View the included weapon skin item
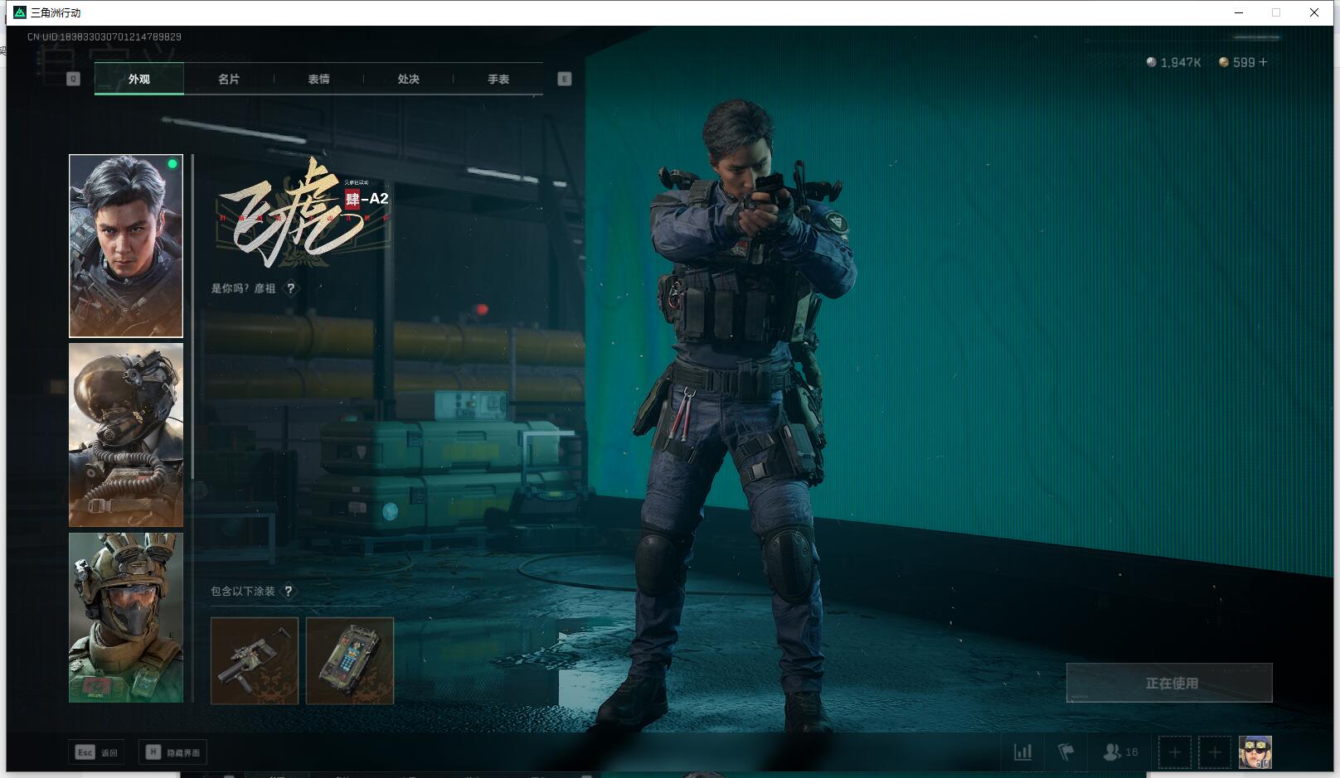The width and height of the screenshot is (1340, 778). coord(255,660)
